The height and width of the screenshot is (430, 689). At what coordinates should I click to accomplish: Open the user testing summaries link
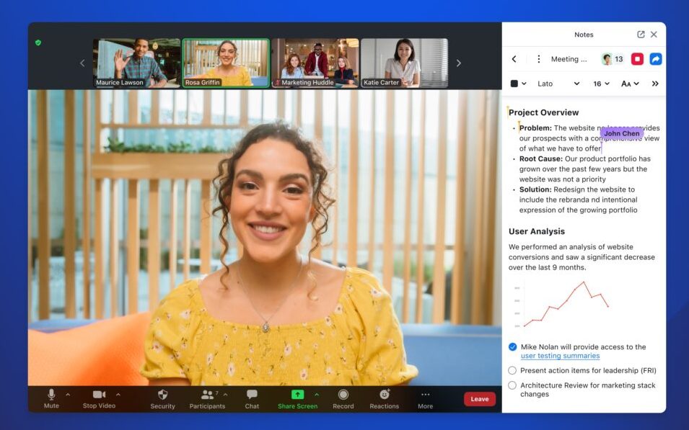tap(560, 356)
